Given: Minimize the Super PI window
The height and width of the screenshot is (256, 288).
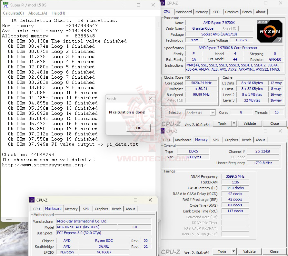Looking at the screenshot, I should 124,5.
